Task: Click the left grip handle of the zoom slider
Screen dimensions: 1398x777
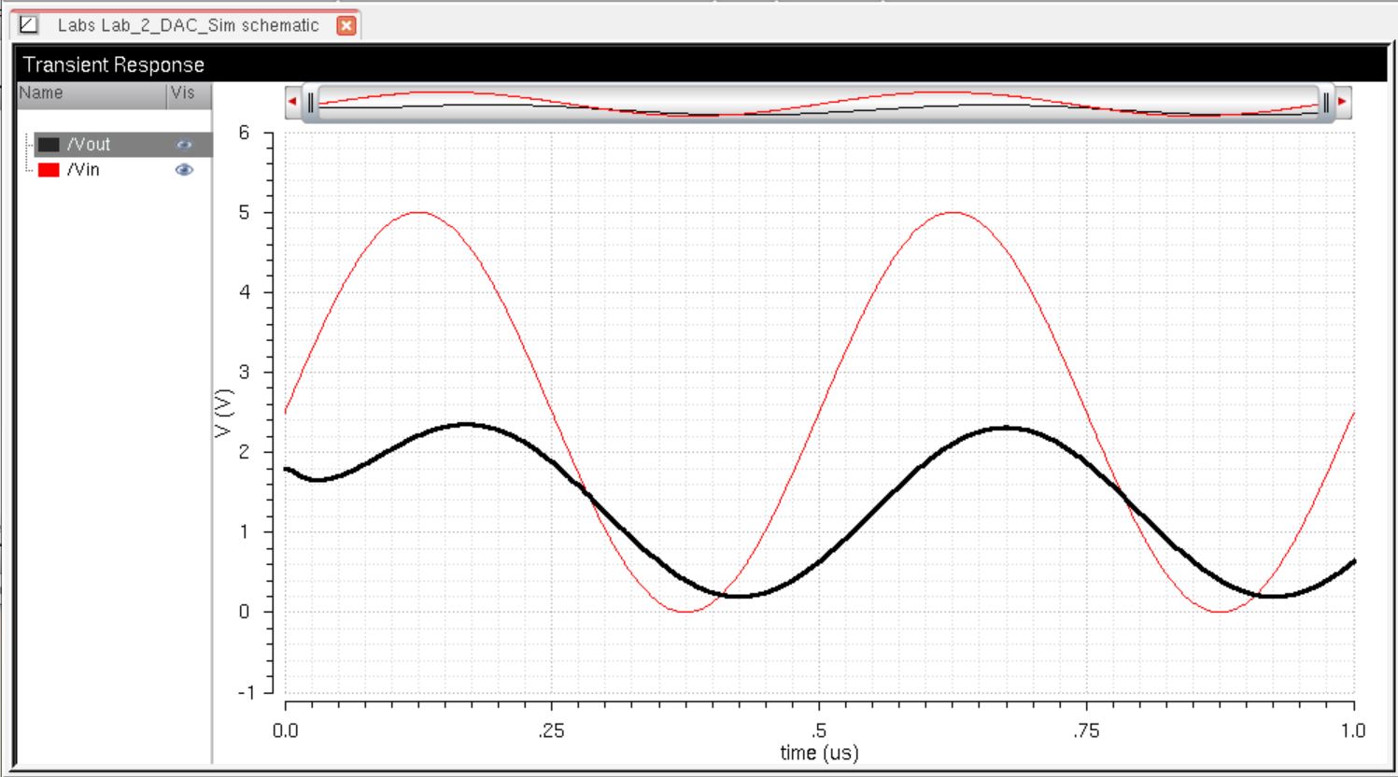Action: tap(311, 103)
